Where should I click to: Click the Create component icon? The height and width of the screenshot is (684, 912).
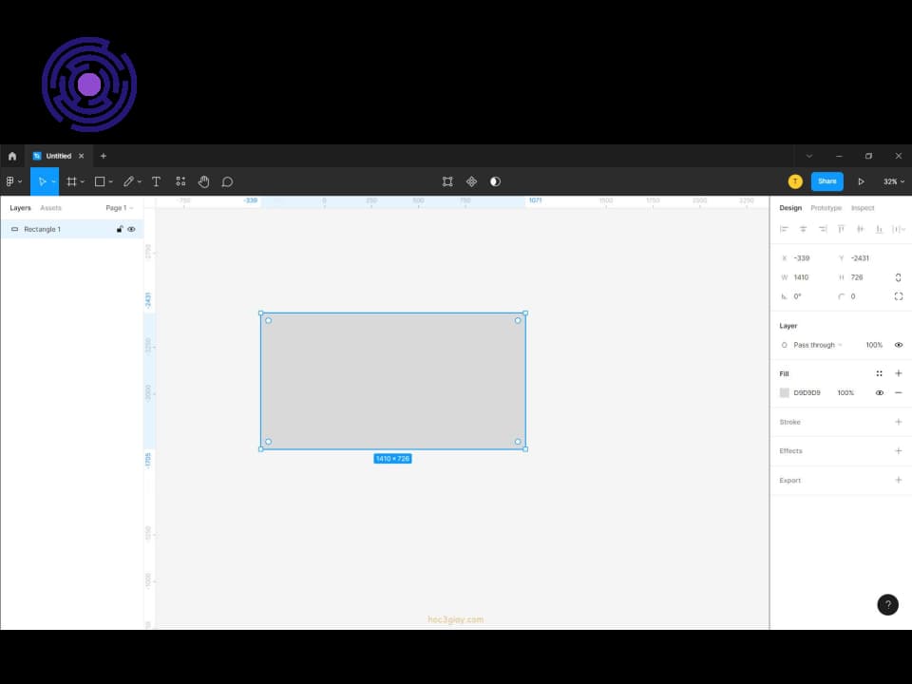(x=471, y=181)
